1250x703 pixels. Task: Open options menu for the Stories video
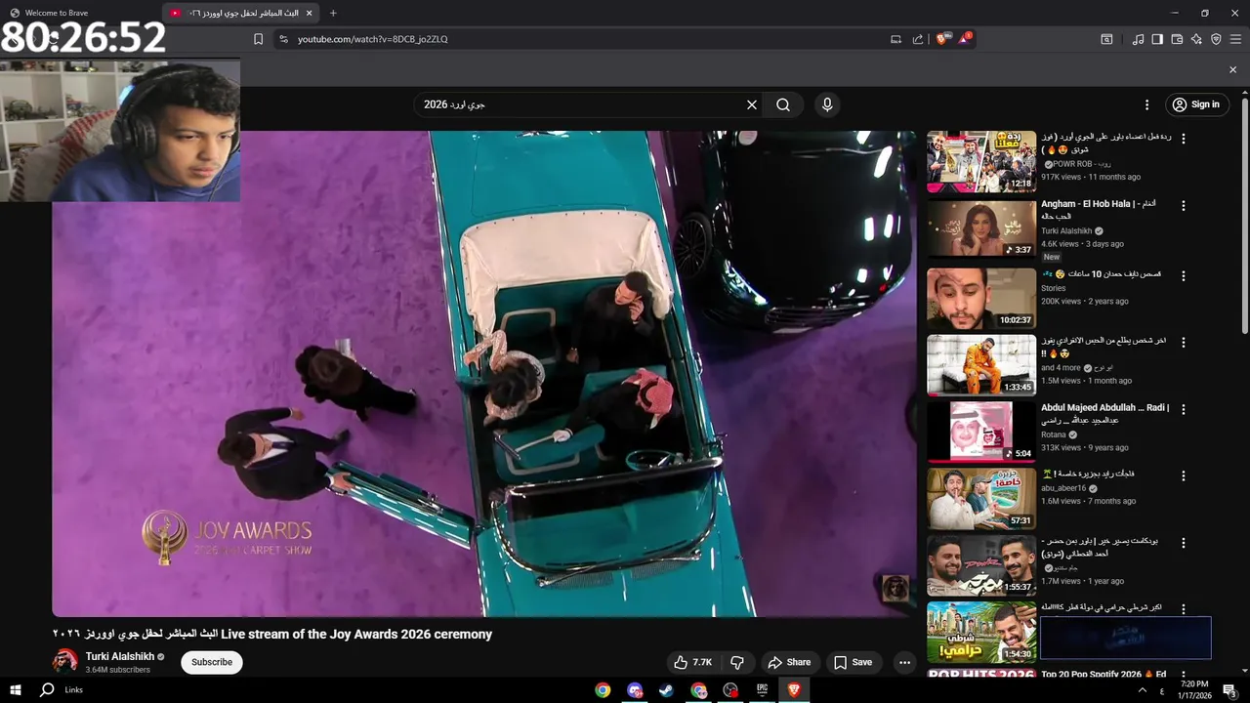click(x=1184, y=276)
